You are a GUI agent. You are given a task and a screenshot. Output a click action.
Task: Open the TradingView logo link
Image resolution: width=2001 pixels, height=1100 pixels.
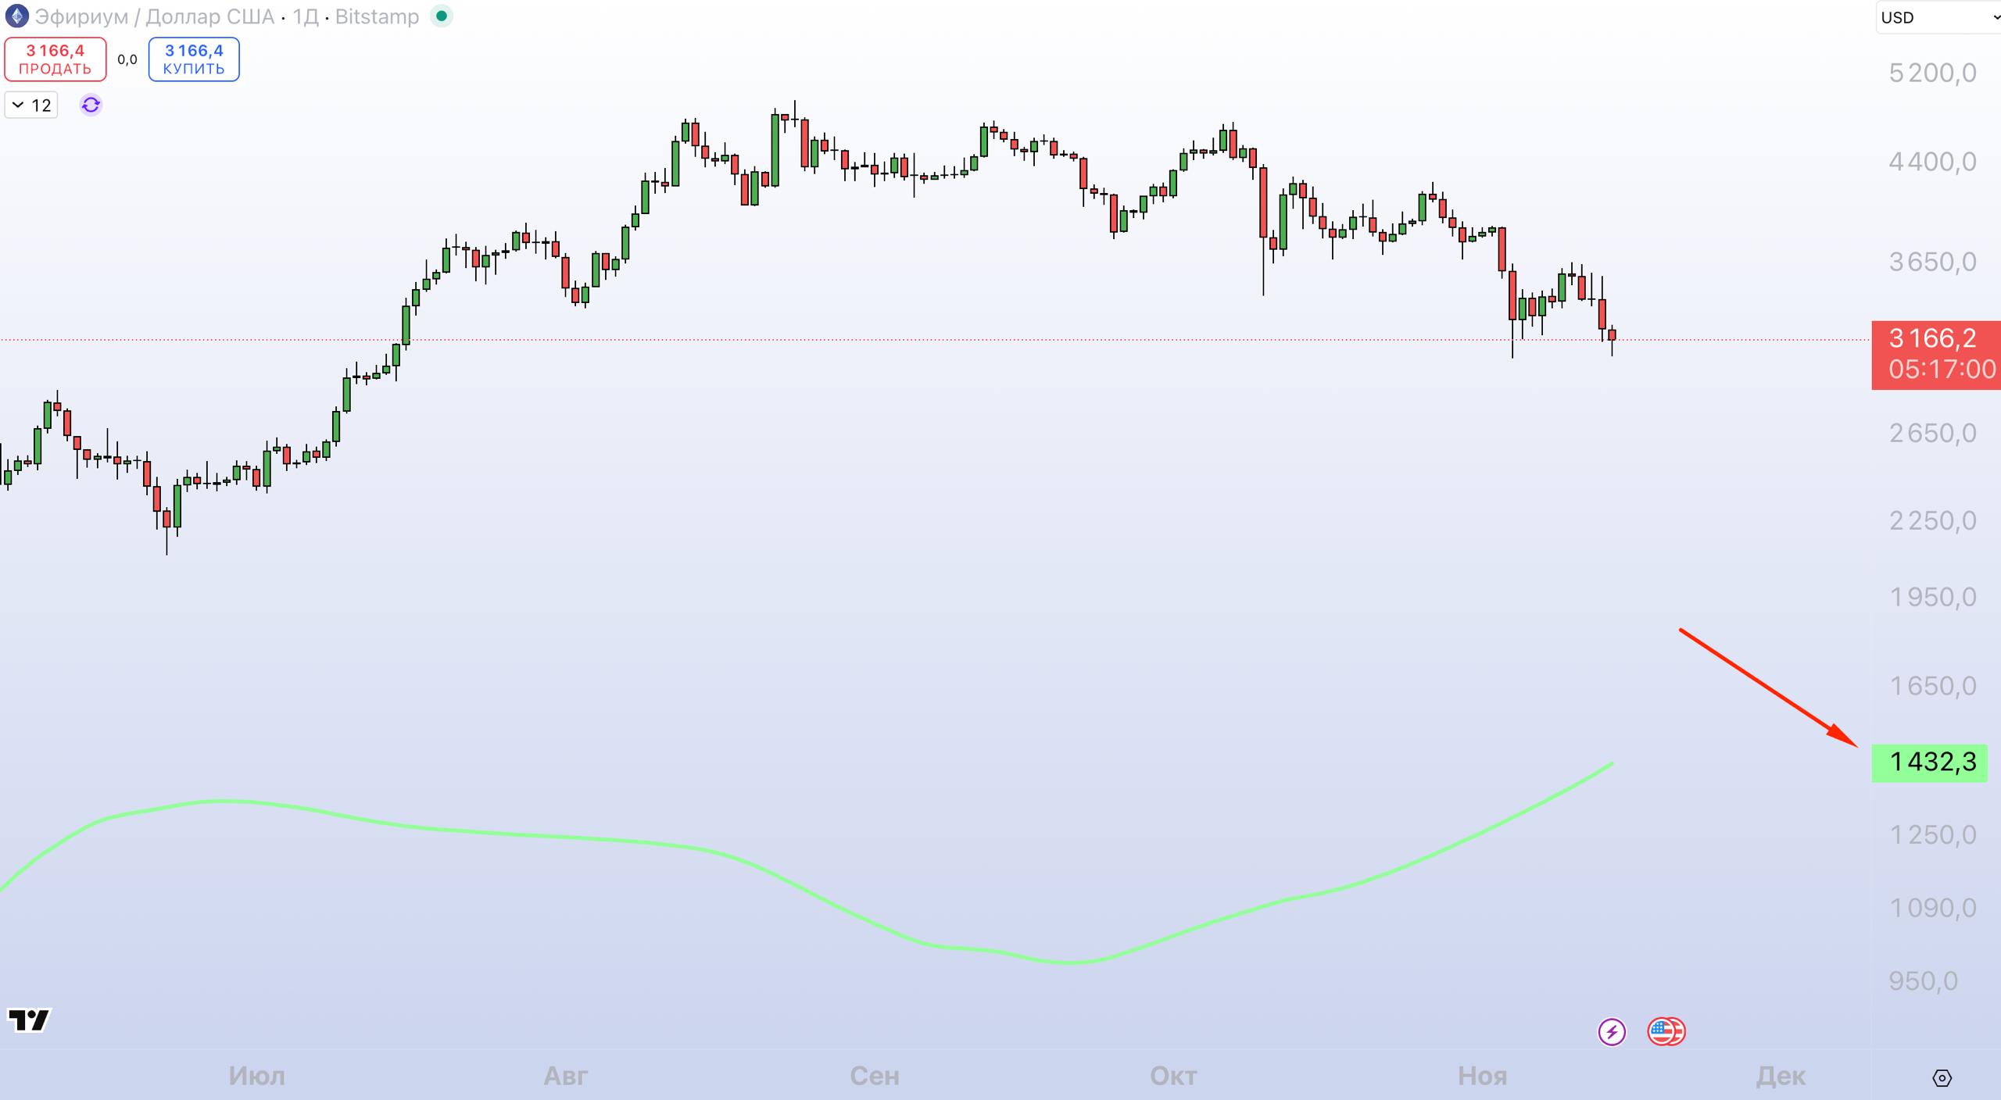point(28,1020)
